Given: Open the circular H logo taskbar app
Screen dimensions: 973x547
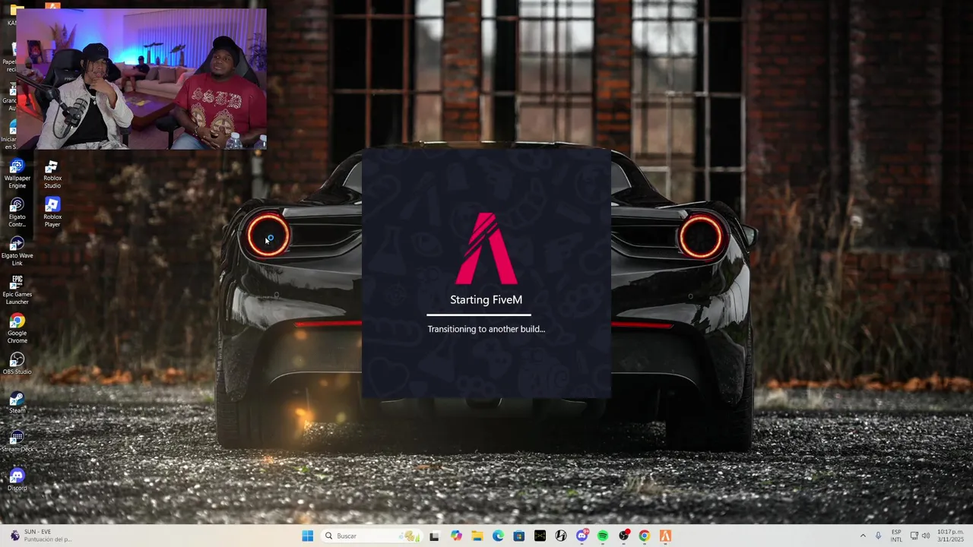Looking at the screenshot, I should (x=561, y=536).
